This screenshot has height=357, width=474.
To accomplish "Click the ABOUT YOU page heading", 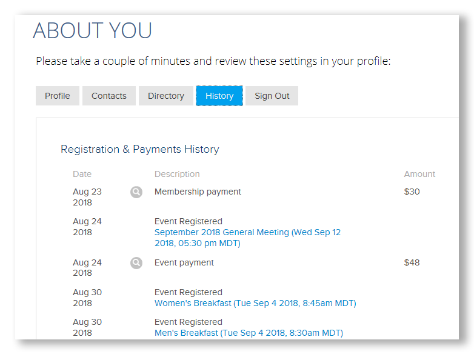I will coord(92,30).
